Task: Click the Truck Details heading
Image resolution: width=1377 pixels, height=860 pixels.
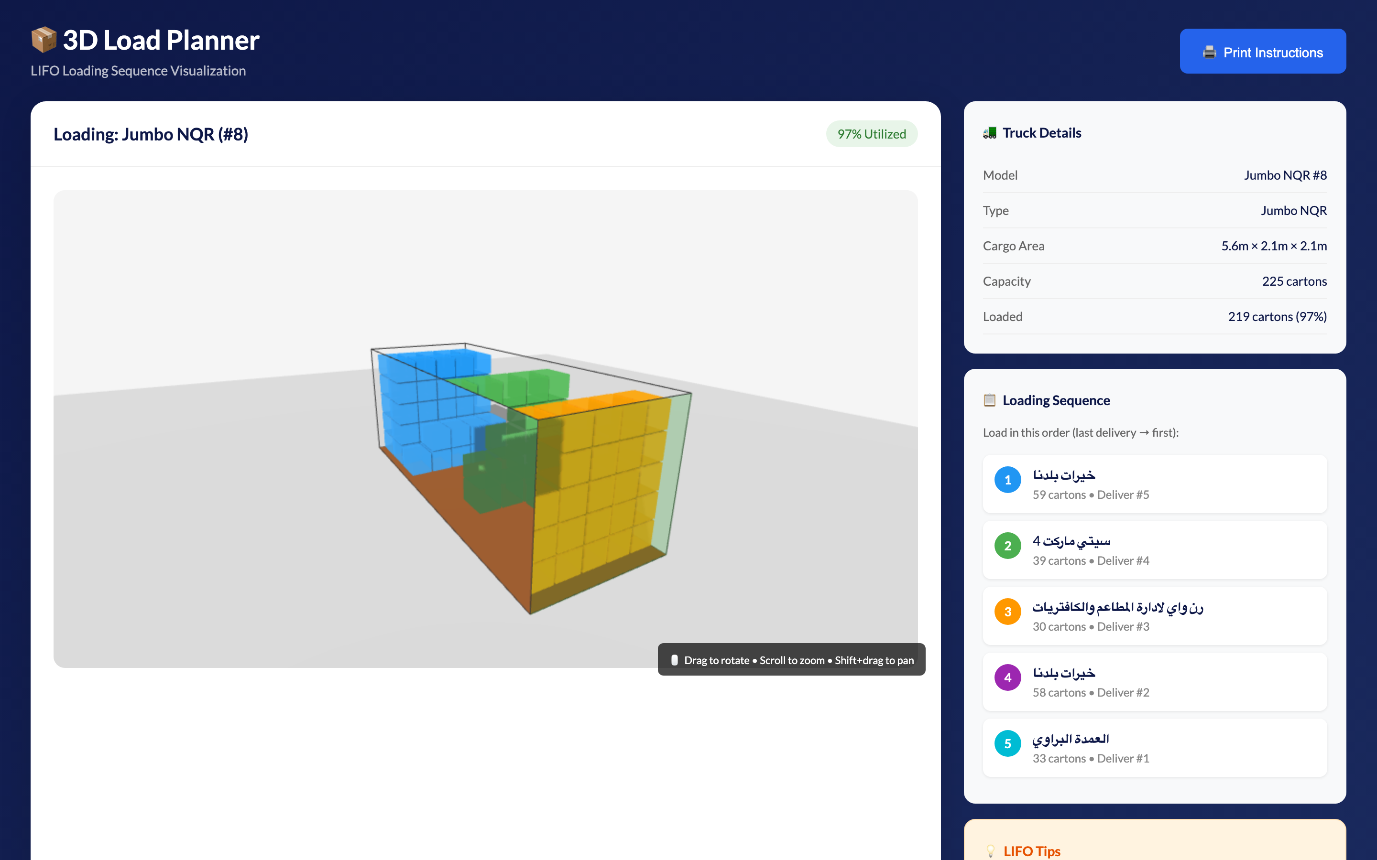Action: [1041, 132]
